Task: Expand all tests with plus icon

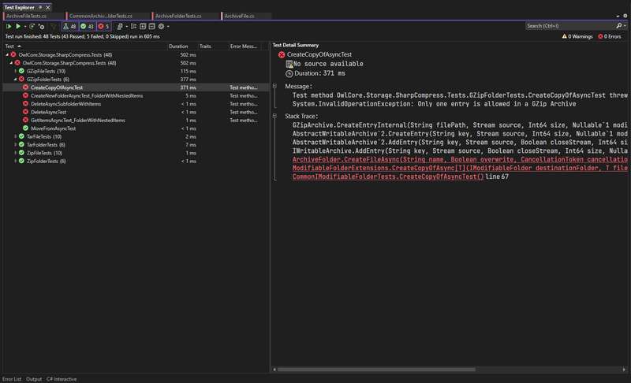Action: pyautogui.click(x=143, y=26)
